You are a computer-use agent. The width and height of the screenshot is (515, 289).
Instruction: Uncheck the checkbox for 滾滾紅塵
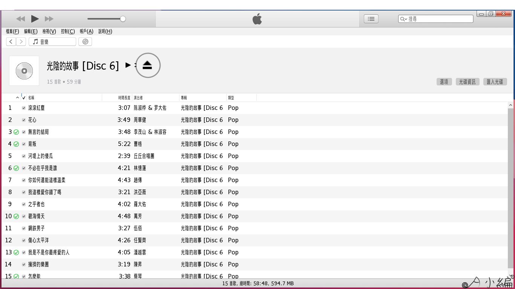[x=24, y=108]
